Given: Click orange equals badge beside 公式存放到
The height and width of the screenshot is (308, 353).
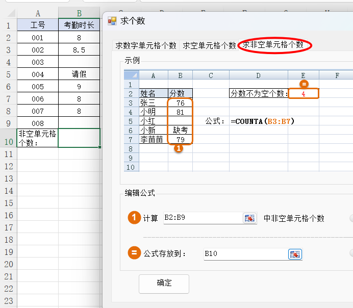Looking at the screenshot, I should coord(134,253).
